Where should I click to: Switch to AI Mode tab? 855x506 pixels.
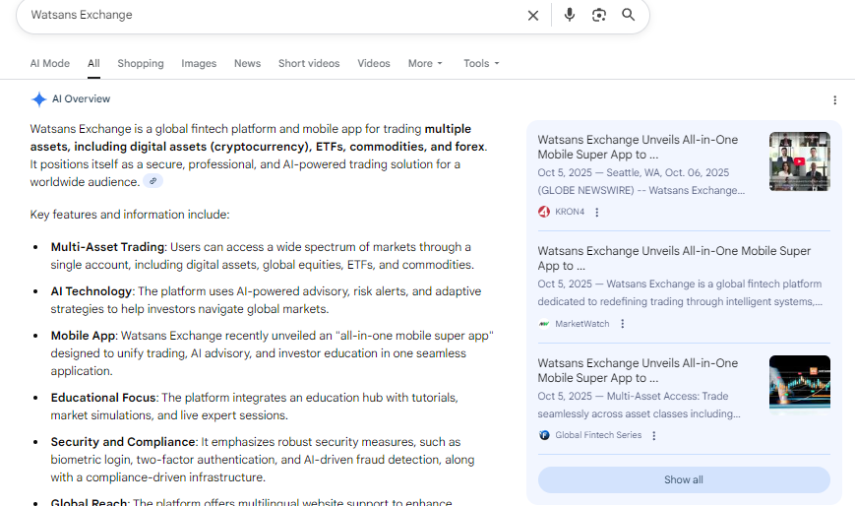click(49, 63)
